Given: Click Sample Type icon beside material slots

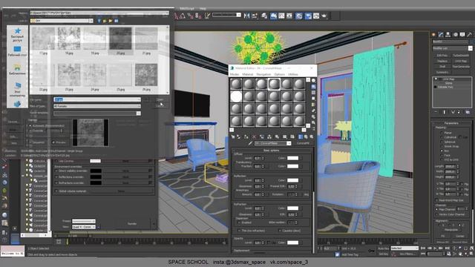Looking at the screenshot, I should tap(313, 81).
